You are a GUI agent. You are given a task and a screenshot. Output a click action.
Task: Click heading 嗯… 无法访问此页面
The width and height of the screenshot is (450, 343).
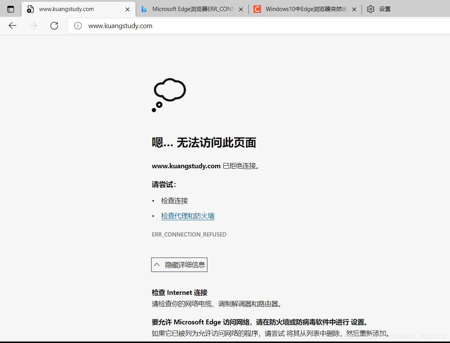pos(204,143)
